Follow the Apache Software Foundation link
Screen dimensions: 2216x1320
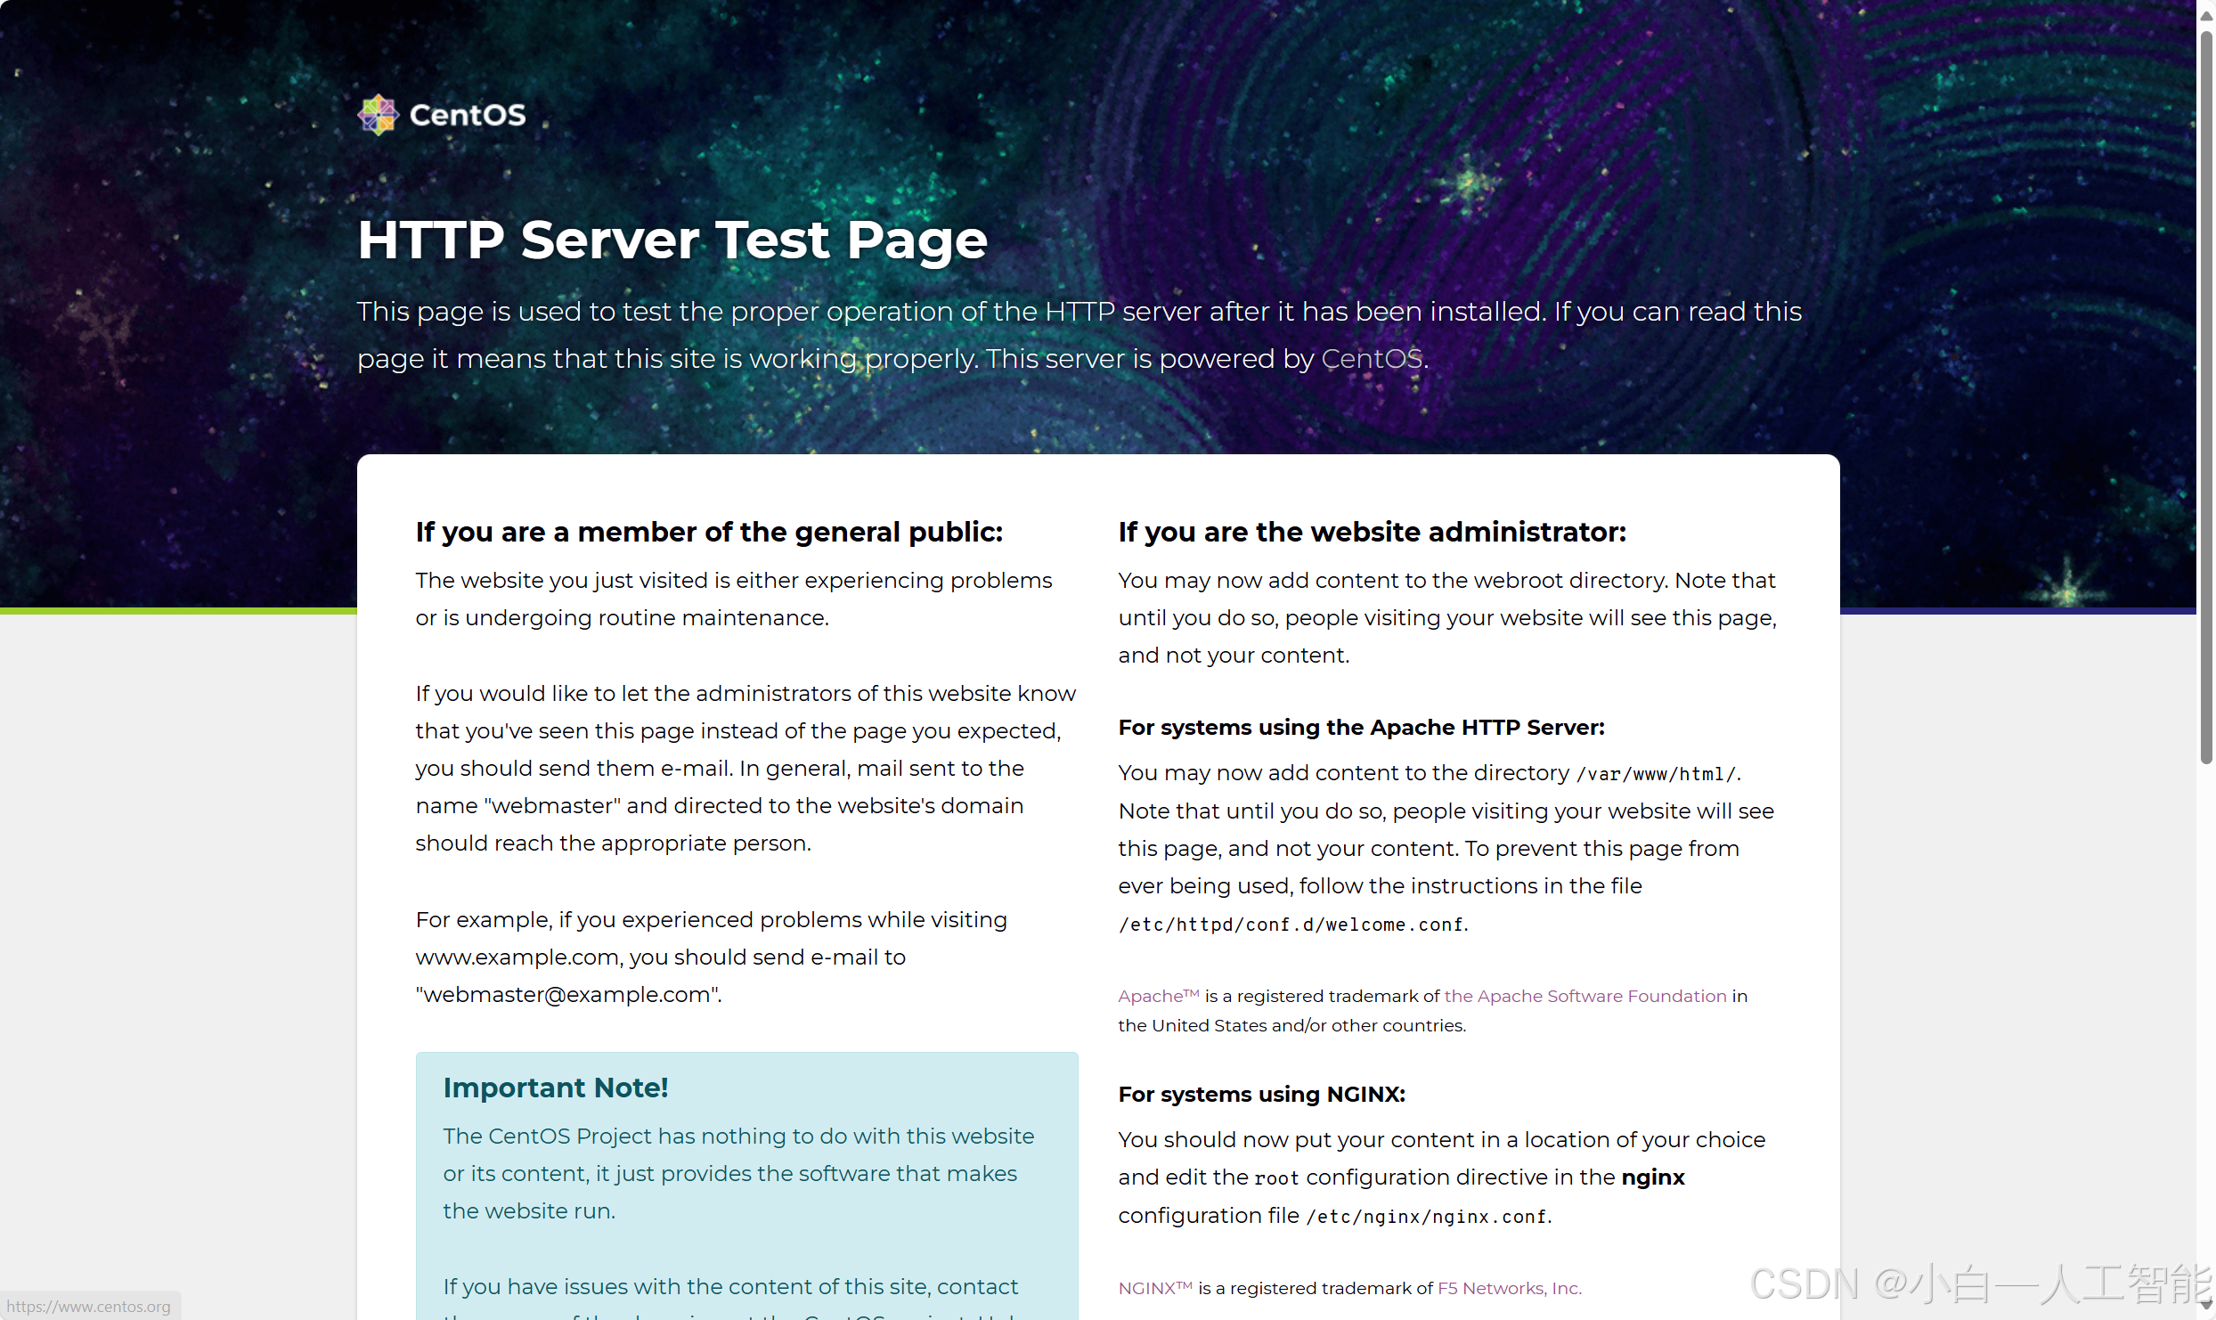pos(1585,996)
